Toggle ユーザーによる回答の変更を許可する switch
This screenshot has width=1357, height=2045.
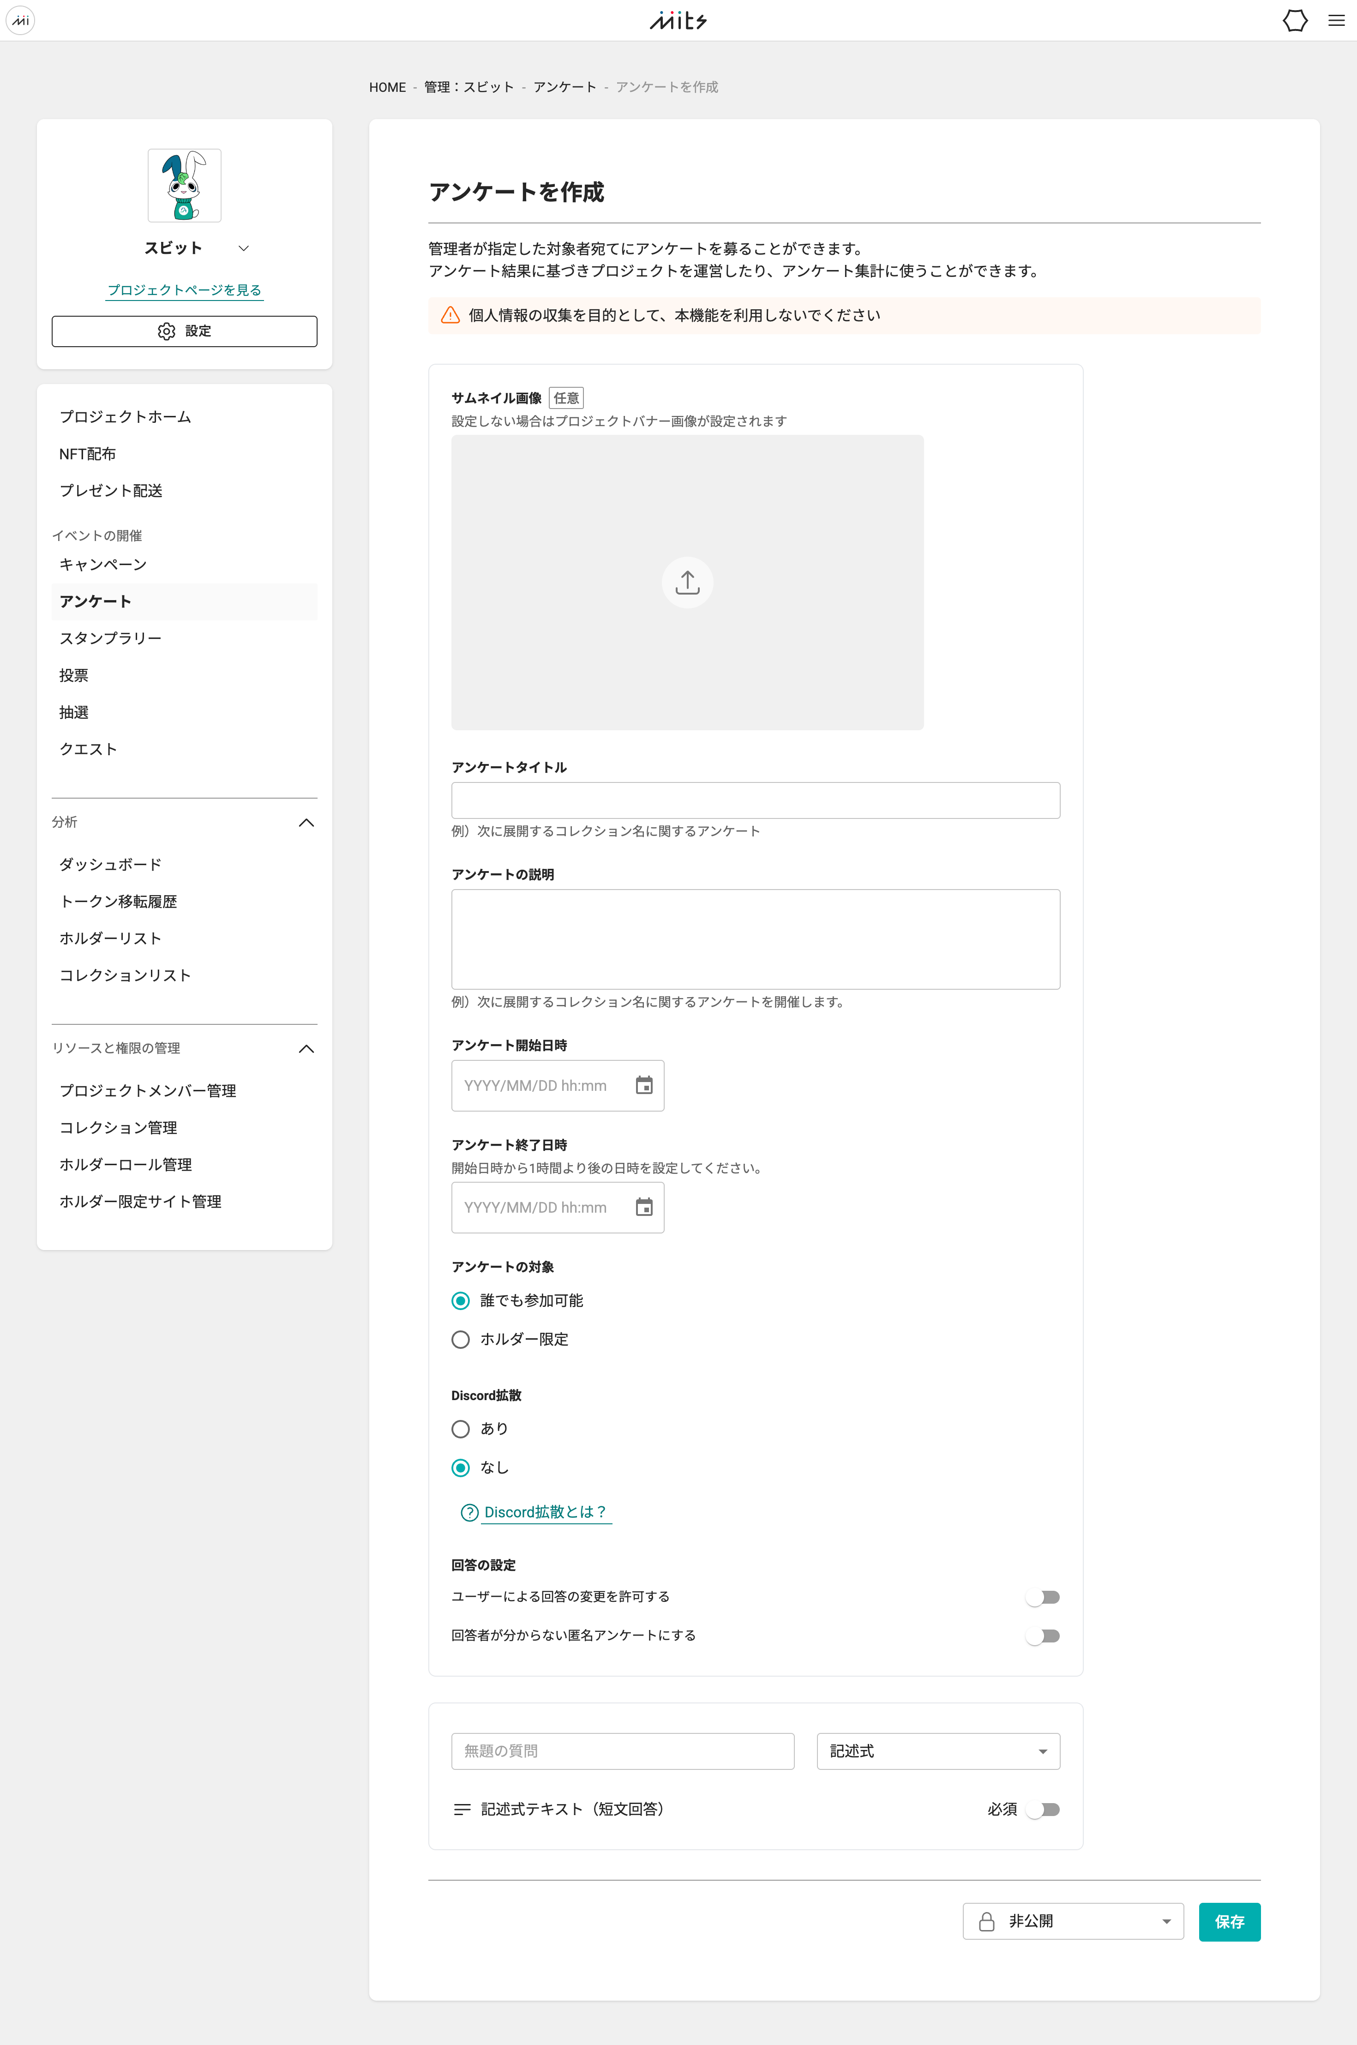coord(1042,1597)
